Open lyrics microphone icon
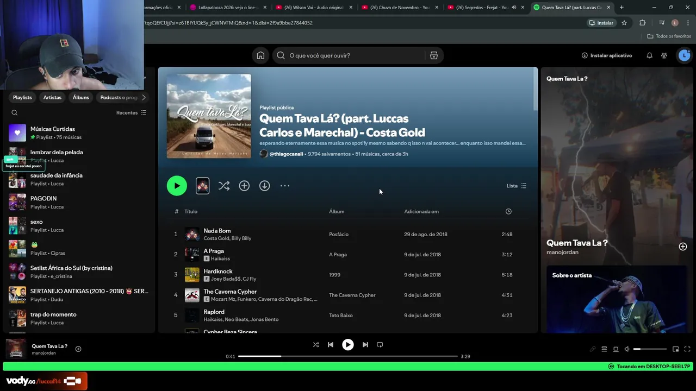Viewport: 696px width, 391px height. (593, 349)
